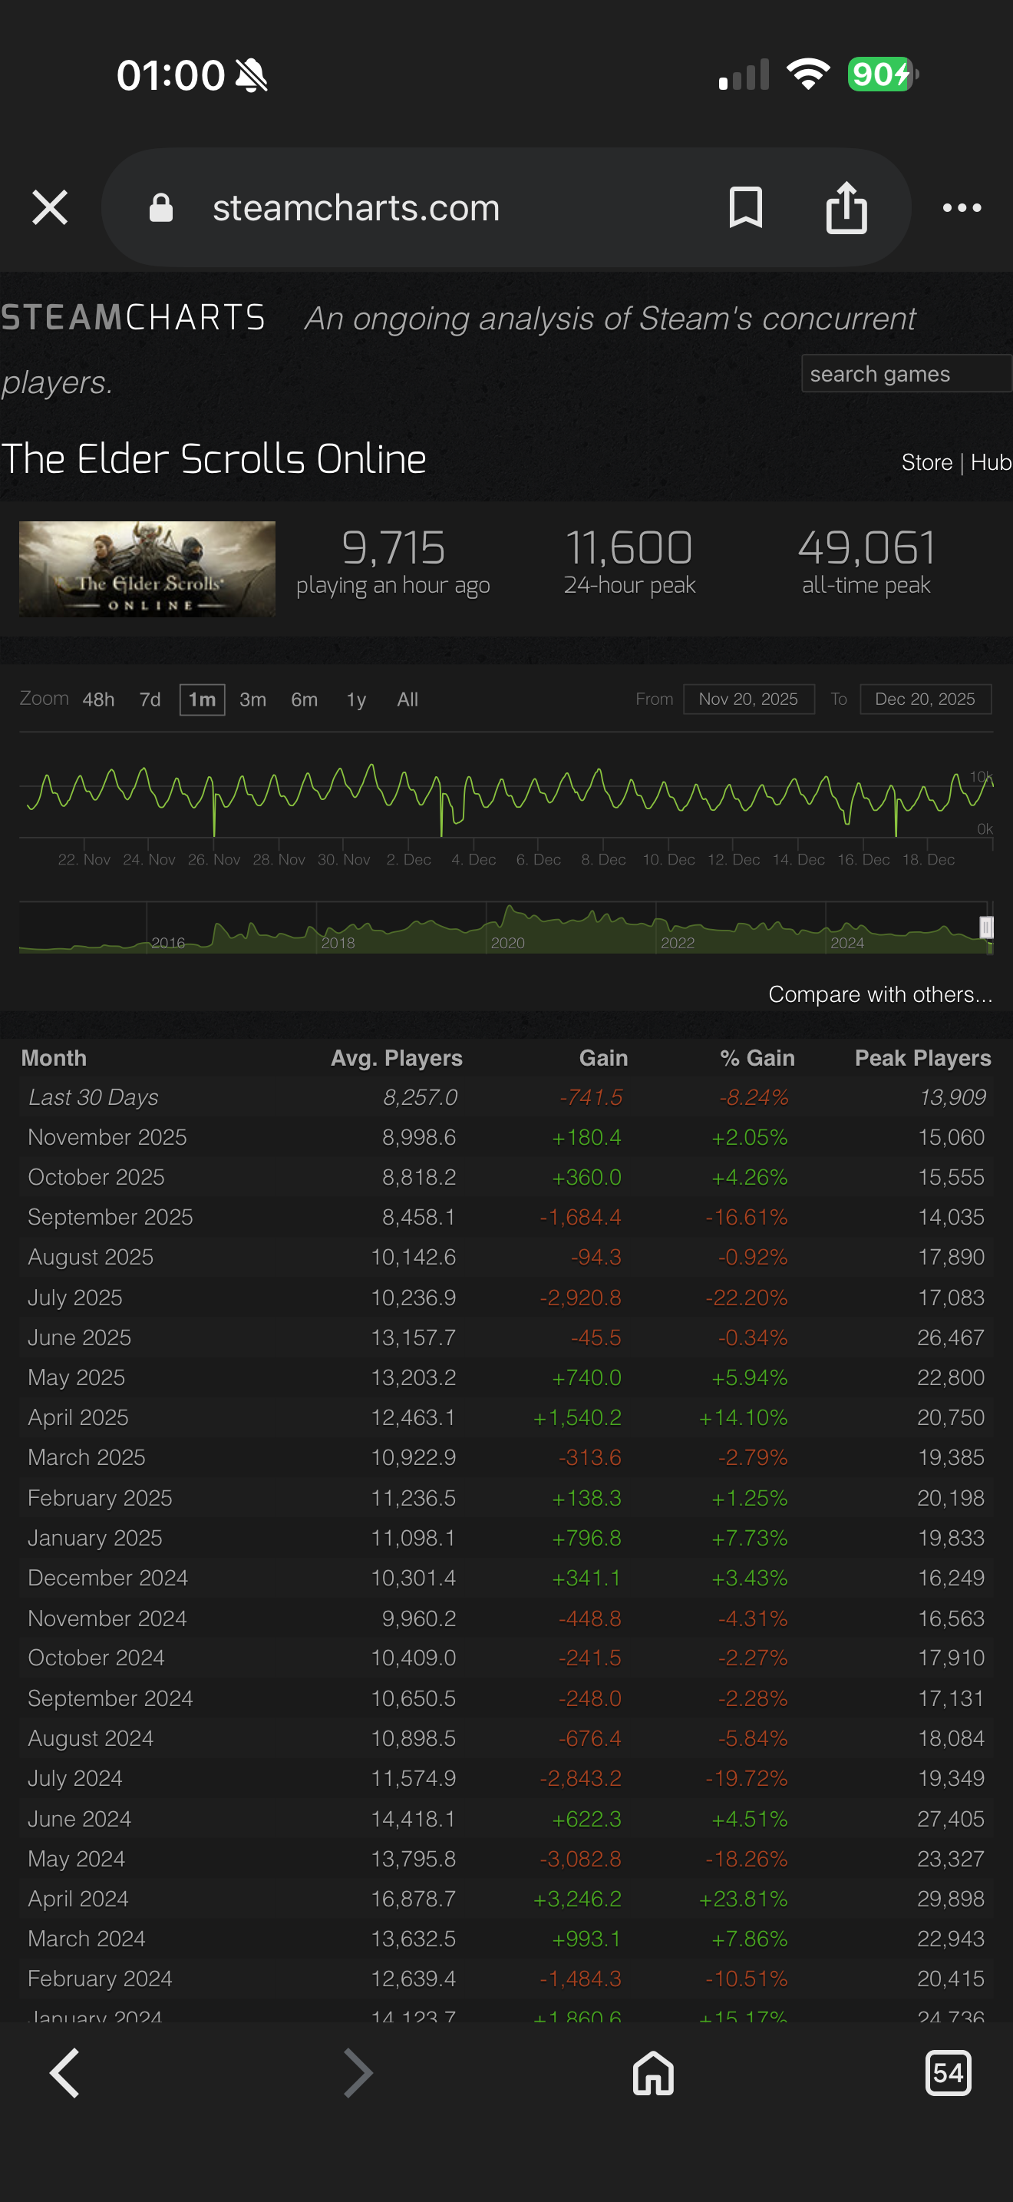Open the Store link

927,462
